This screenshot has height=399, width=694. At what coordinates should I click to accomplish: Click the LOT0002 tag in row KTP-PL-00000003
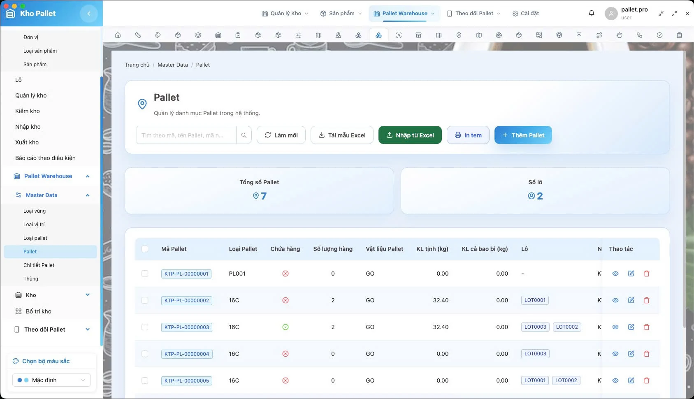pyautogui.click(x=567, y=327)
